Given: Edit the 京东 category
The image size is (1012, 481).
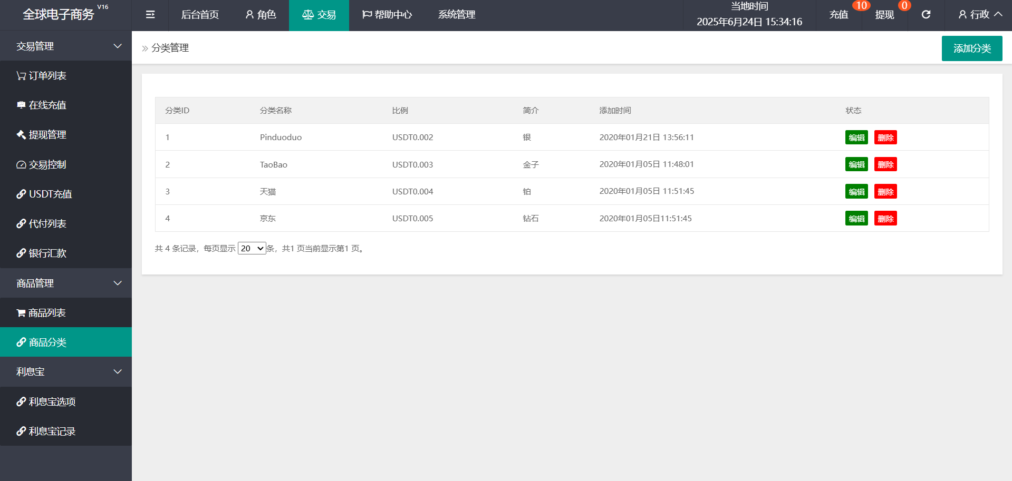Looking at the screenshot, I should (x=856, y=219).
